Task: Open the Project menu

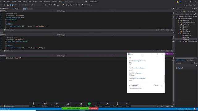Action: (x=14, y=2)
